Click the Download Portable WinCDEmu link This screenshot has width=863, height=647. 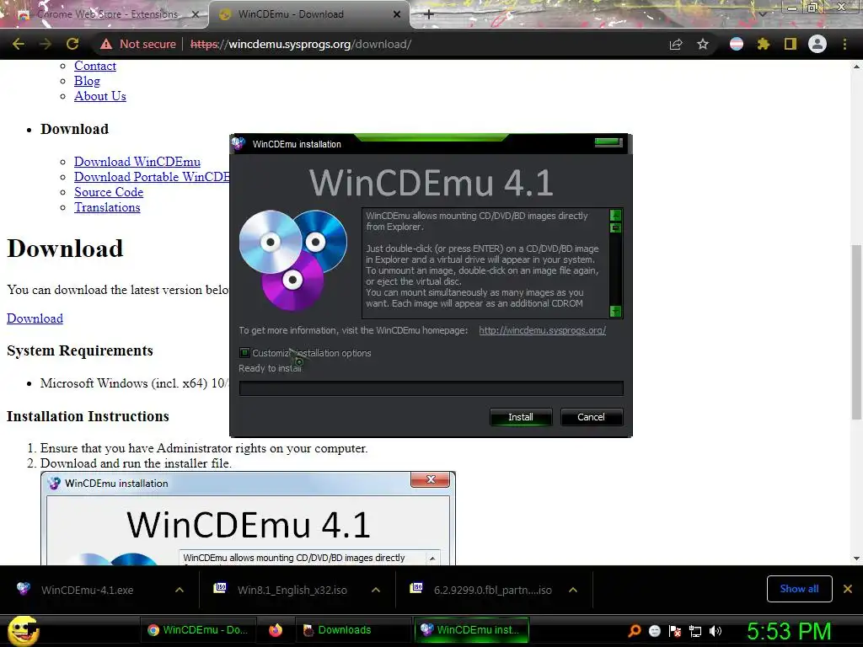(152, 177)
